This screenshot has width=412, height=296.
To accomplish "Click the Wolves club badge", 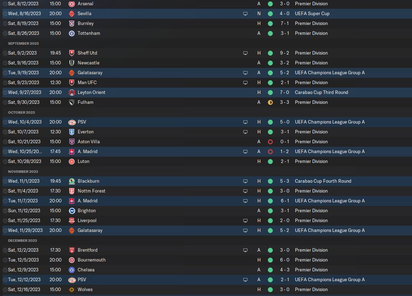I will (72, 289).
